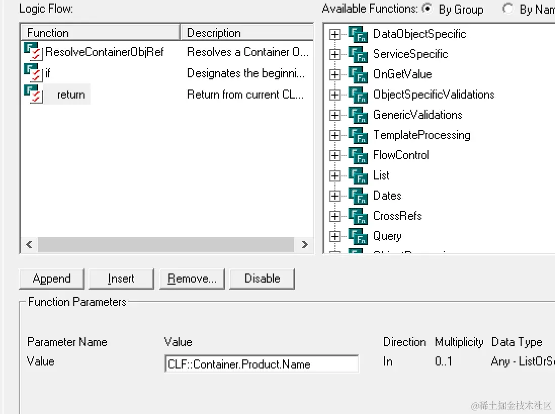Click the ResolveContainerObjRef function icon
This screenshot has height=414, width=555.
32,52
